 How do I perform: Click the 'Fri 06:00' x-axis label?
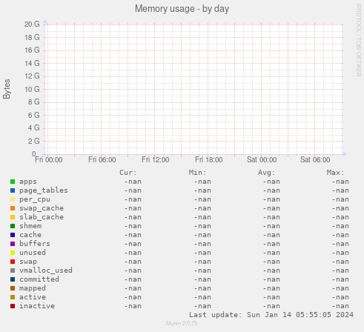(x=102, y=160)
